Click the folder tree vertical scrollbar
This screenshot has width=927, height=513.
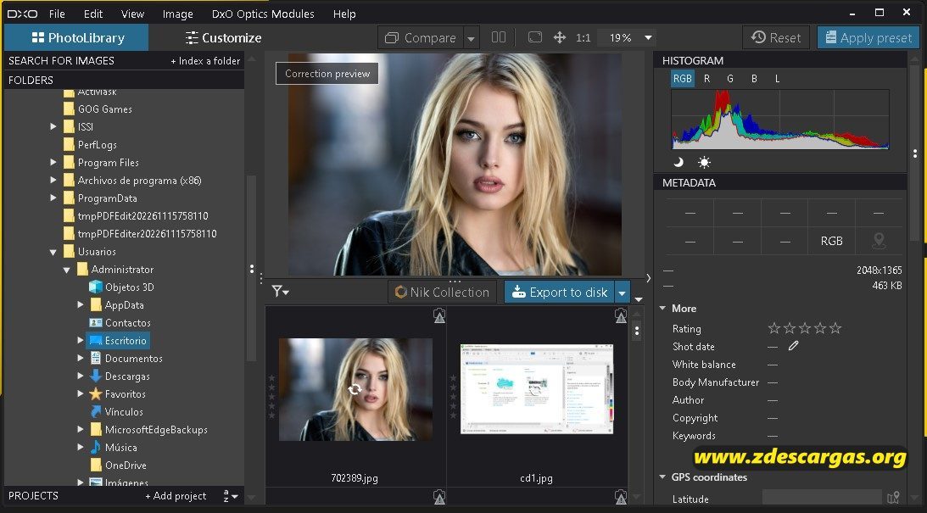[x=251, y=268]
